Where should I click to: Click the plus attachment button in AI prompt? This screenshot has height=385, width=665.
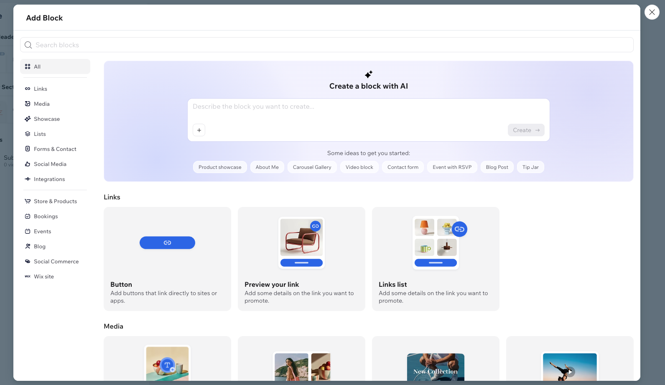(199, 130)
